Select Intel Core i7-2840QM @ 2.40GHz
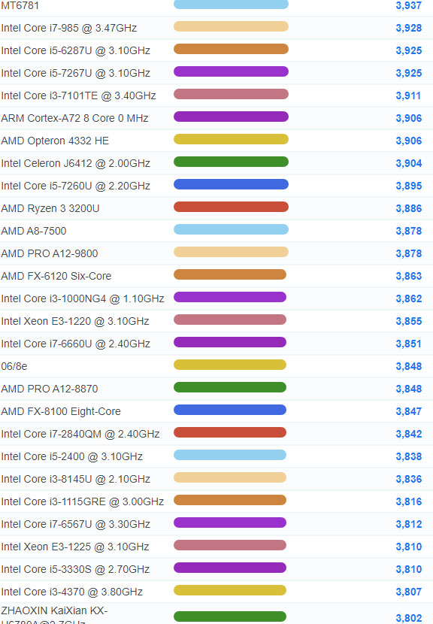 [80, 435]
